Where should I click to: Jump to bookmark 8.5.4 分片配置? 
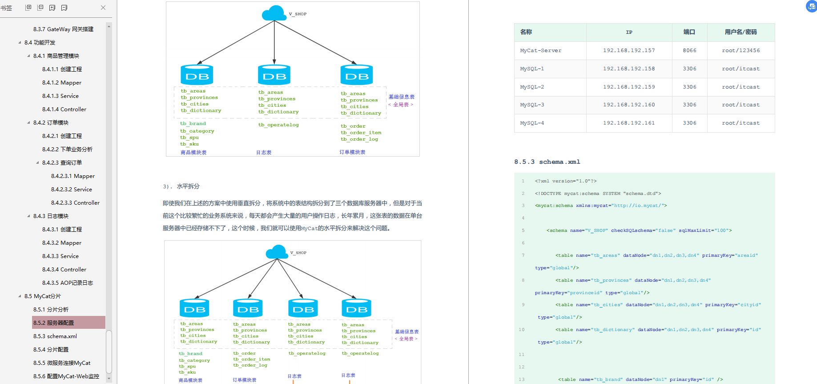[x=51, y=349]
